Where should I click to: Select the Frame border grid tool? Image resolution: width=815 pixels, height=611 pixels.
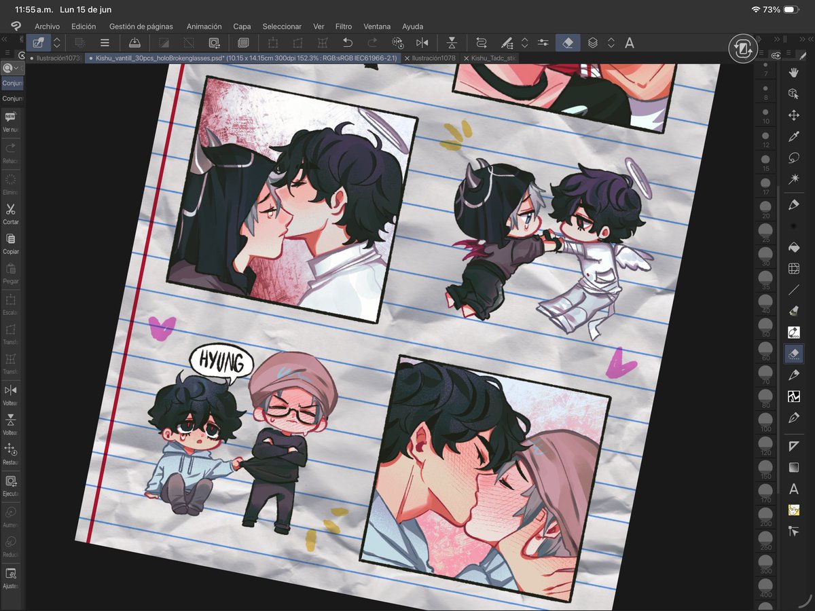point(793,269)
